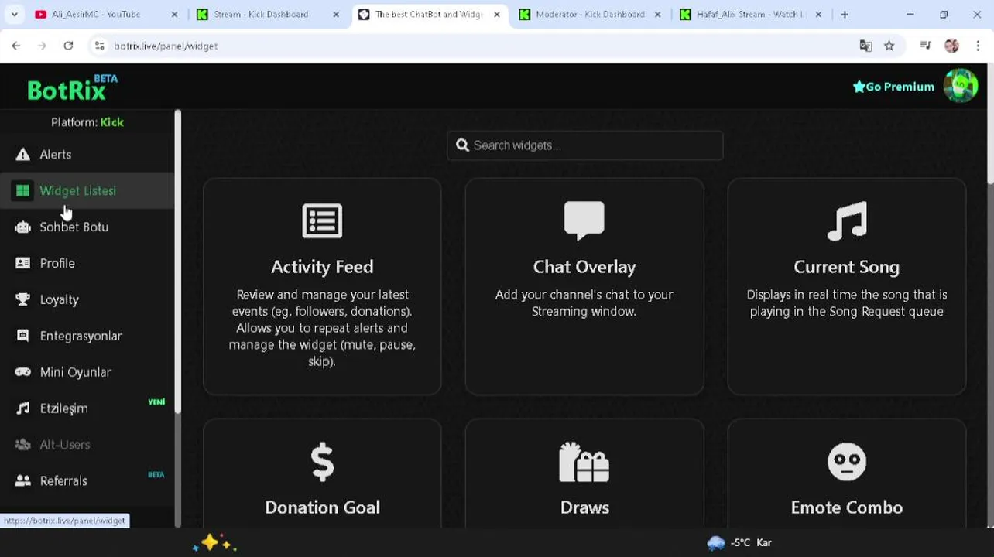This screenshot has width=994, height=557.
Task: Switch to Moderator - Kick Dashboard tab
Action: [x=590, y=14]
